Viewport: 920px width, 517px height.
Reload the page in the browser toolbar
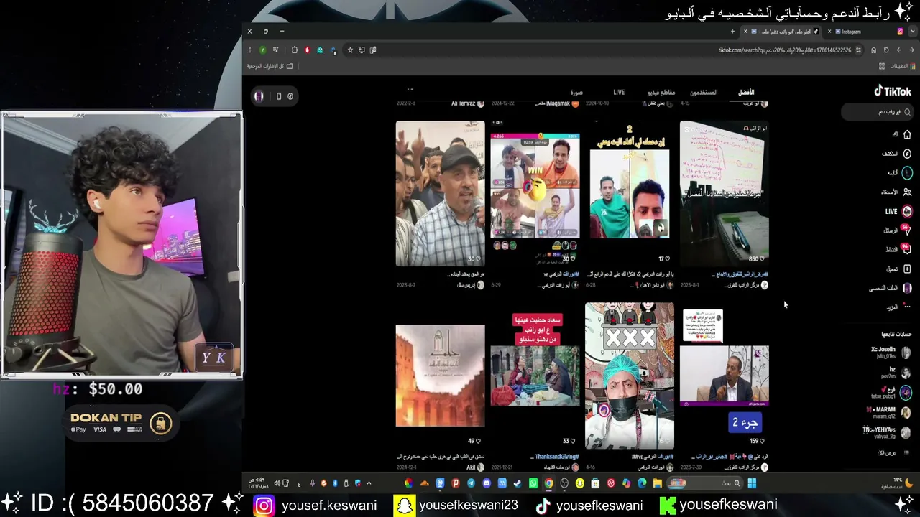click(886, 50)
